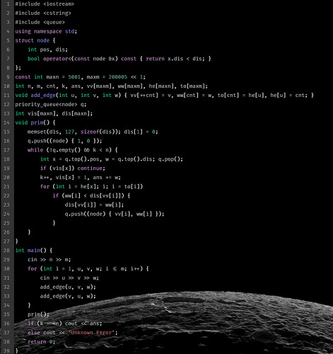Click the '#include <iostream>' line
Image resolution: width=333 pixels, height=354 pixels.
click(x=45, y=4)
